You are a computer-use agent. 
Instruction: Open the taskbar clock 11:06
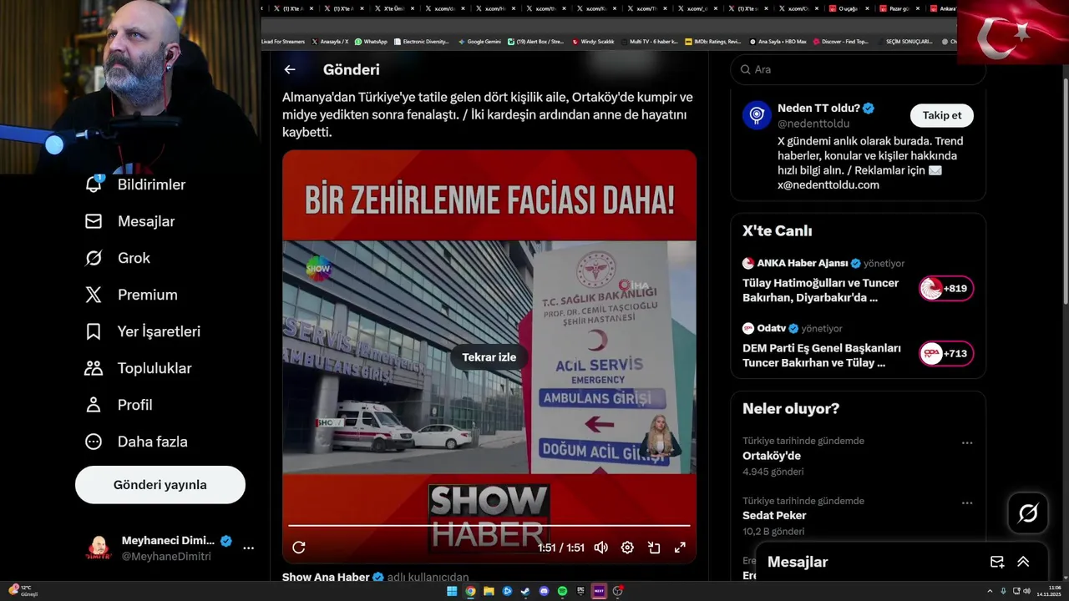click(x=1048, y=591)
